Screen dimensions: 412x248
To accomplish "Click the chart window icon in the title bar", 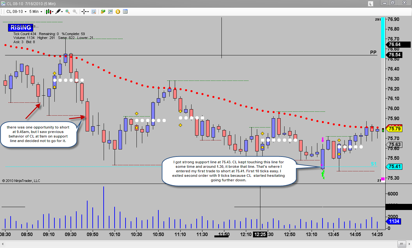I will 4,3.
